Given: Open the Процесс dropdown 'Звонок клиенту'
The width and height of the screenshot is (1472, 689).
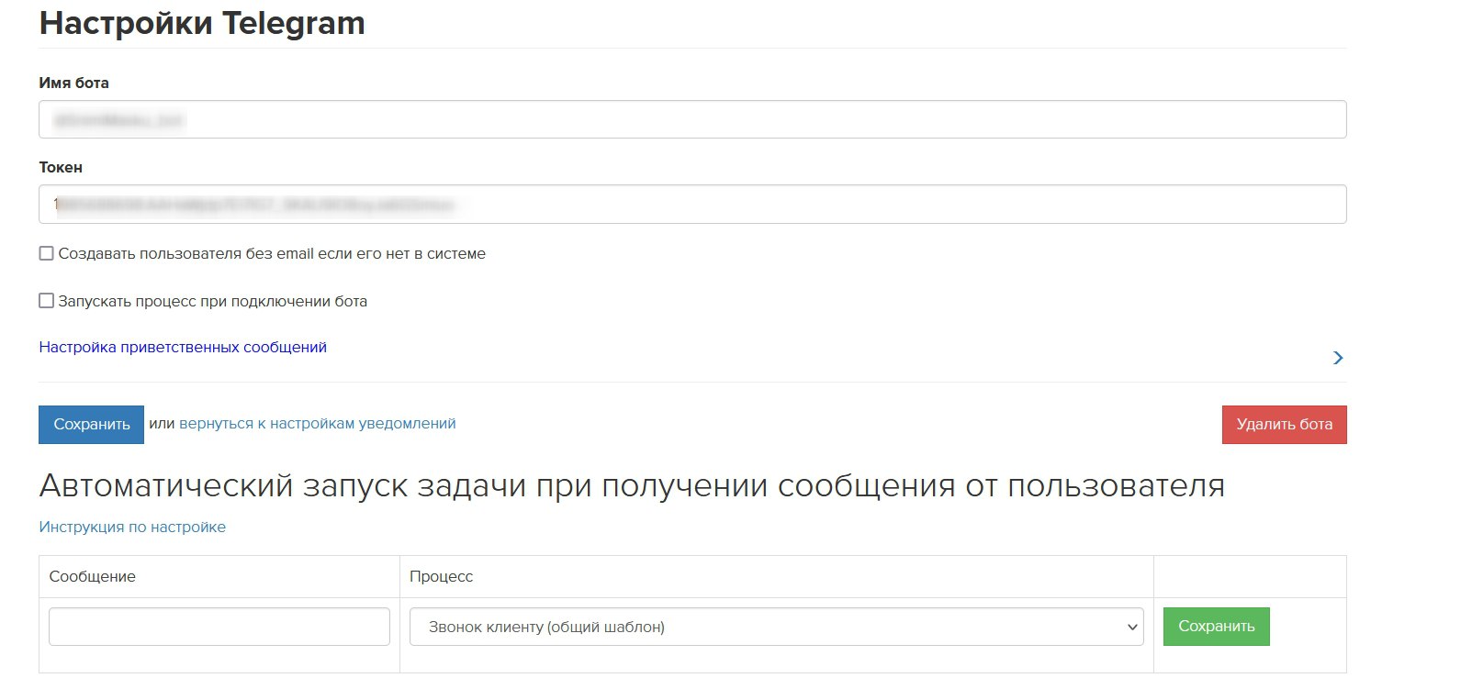Looking at the screenshot, I should pos(777,627).
